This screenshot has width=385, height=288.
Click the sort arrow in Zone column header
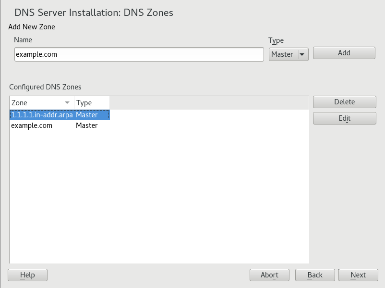pos(67,103)
